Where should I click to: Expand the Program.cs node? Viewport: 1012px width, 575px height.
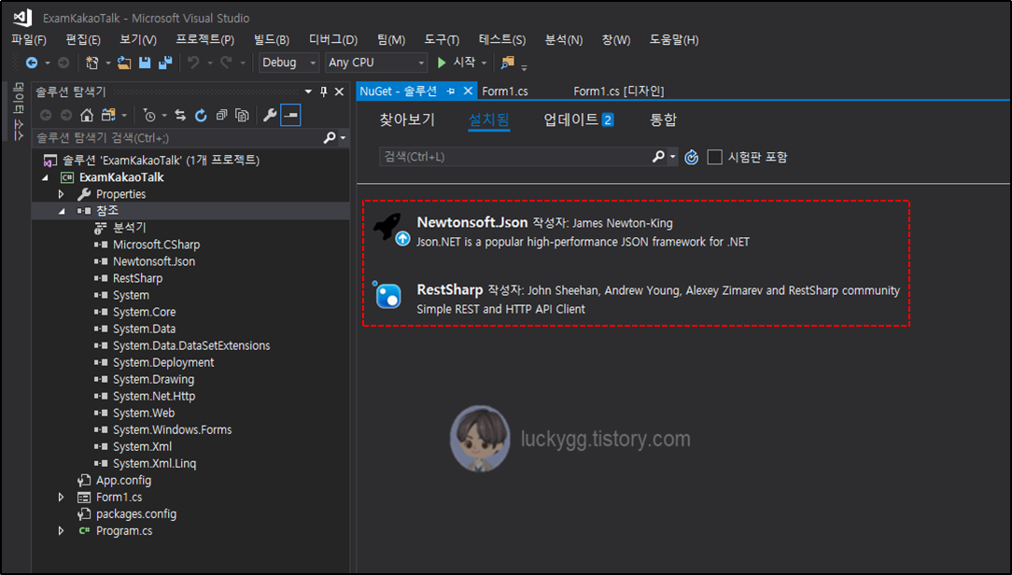tap(62, 530)
